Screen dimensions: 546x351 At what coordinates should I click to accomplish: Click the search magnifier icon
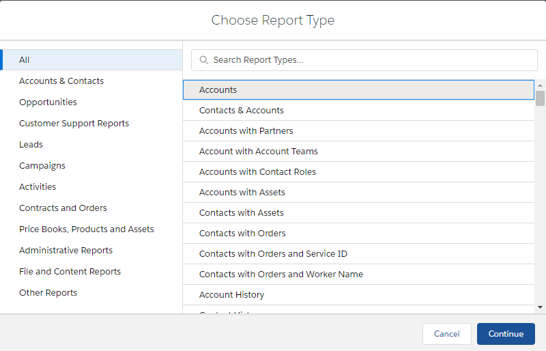(x=203, y=60)
